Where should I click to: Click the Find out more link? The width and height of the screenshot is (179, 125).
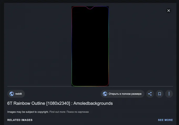click(57, 112)
